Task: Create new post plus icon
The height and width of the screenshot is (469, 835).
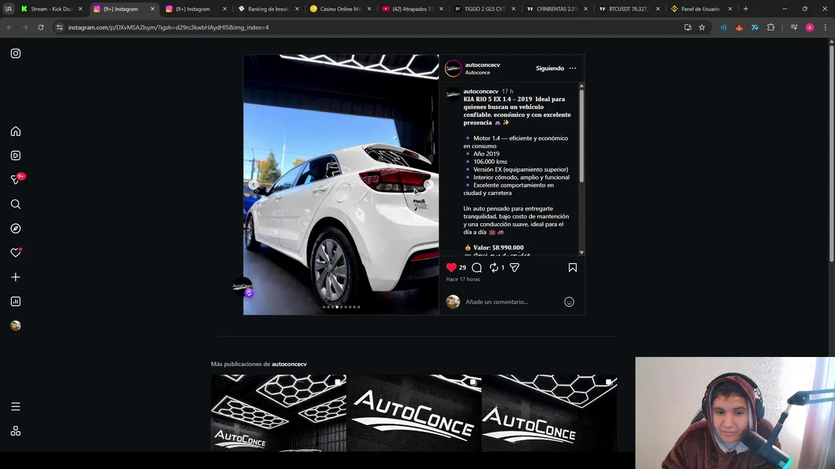Action: 16,277
